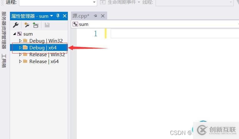Screen dimensions: 239x139
Task: Click the Release | x64 folder icon
Action: pyautogui.click(x=25, y=61)
